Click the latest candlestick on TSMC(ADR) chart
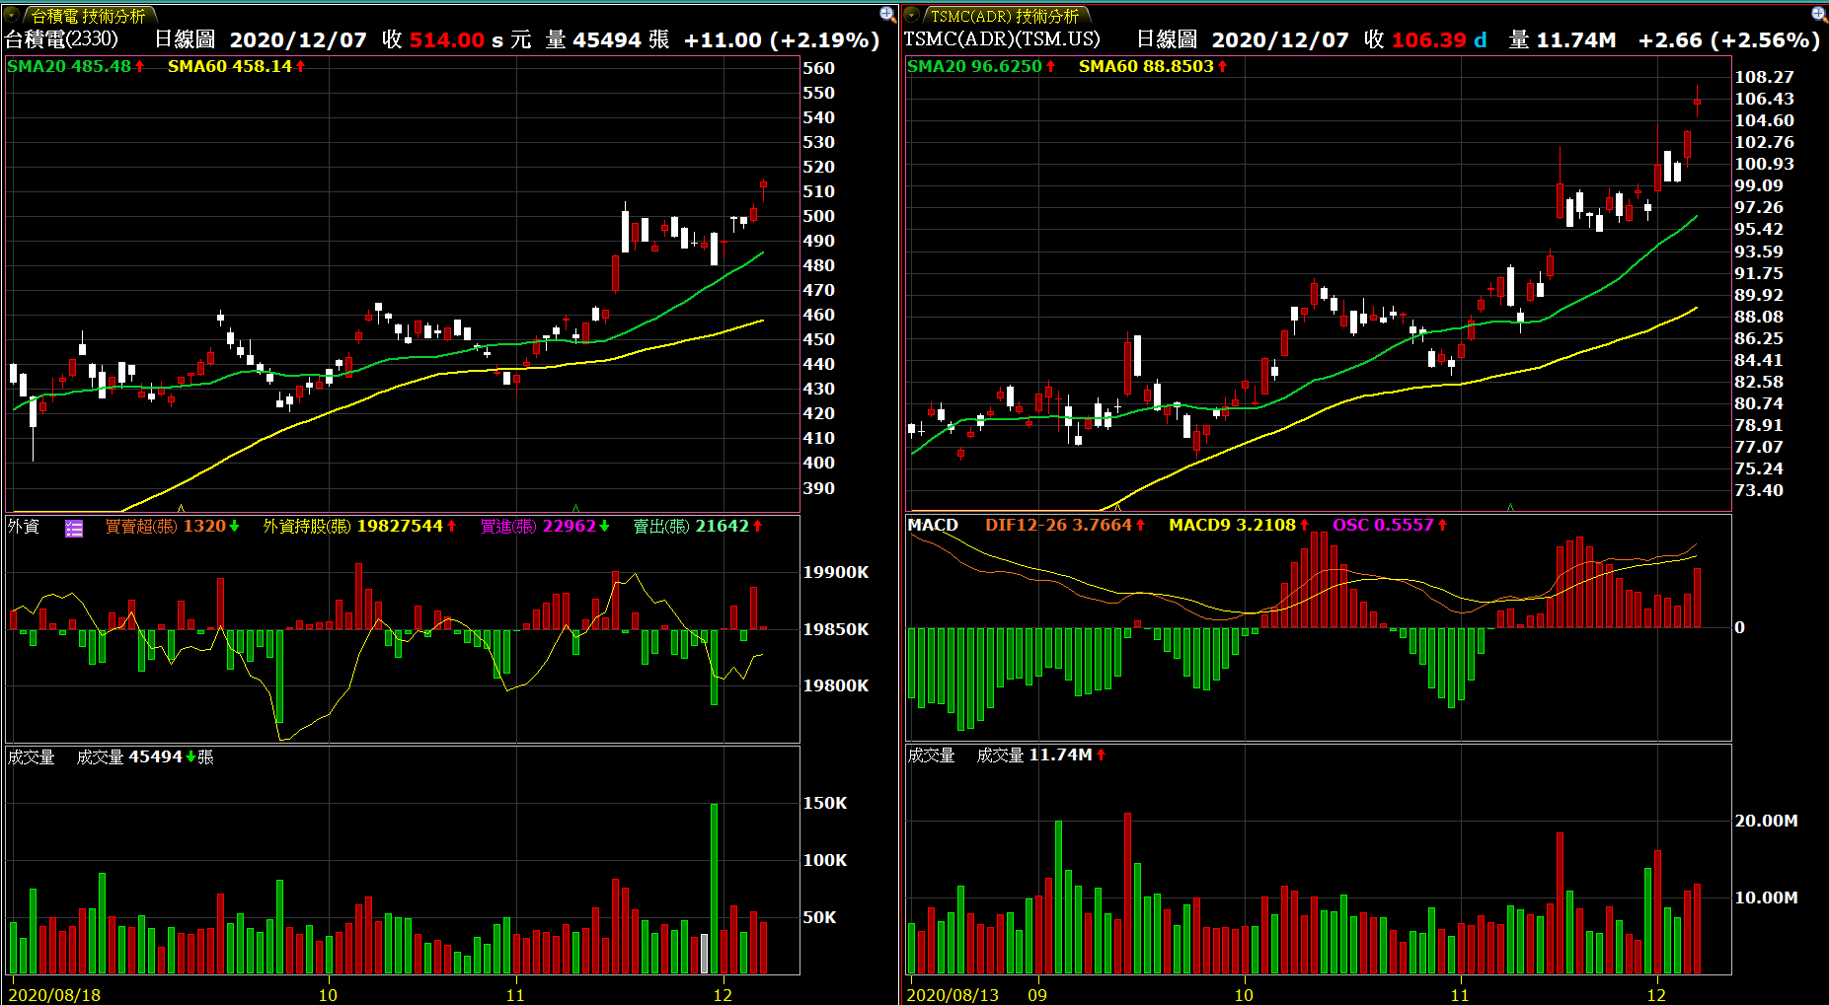 [1698, 101]
